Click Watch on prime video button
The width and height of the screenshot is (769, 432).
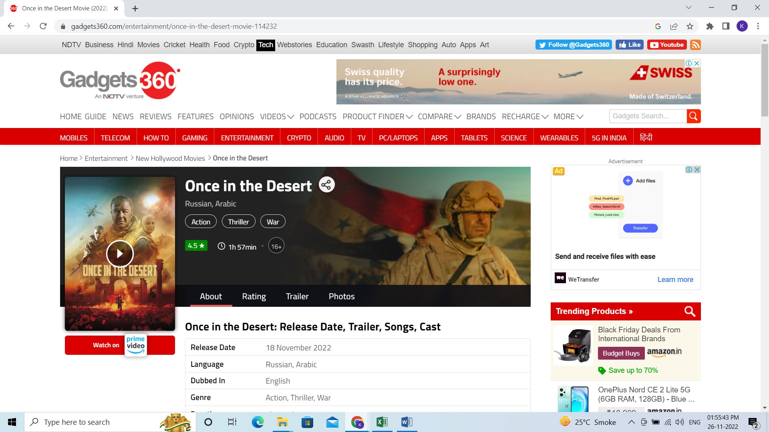(x=120, y=345)
